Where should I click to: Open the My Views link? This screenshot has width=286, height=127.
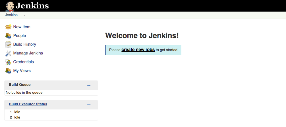coord(22,71)
